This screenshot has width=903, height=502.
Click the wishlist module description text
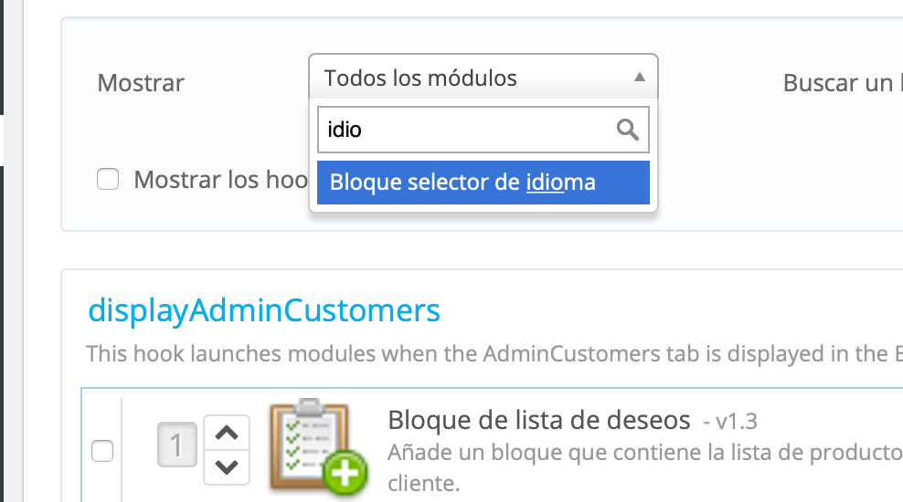click(645, 467)
